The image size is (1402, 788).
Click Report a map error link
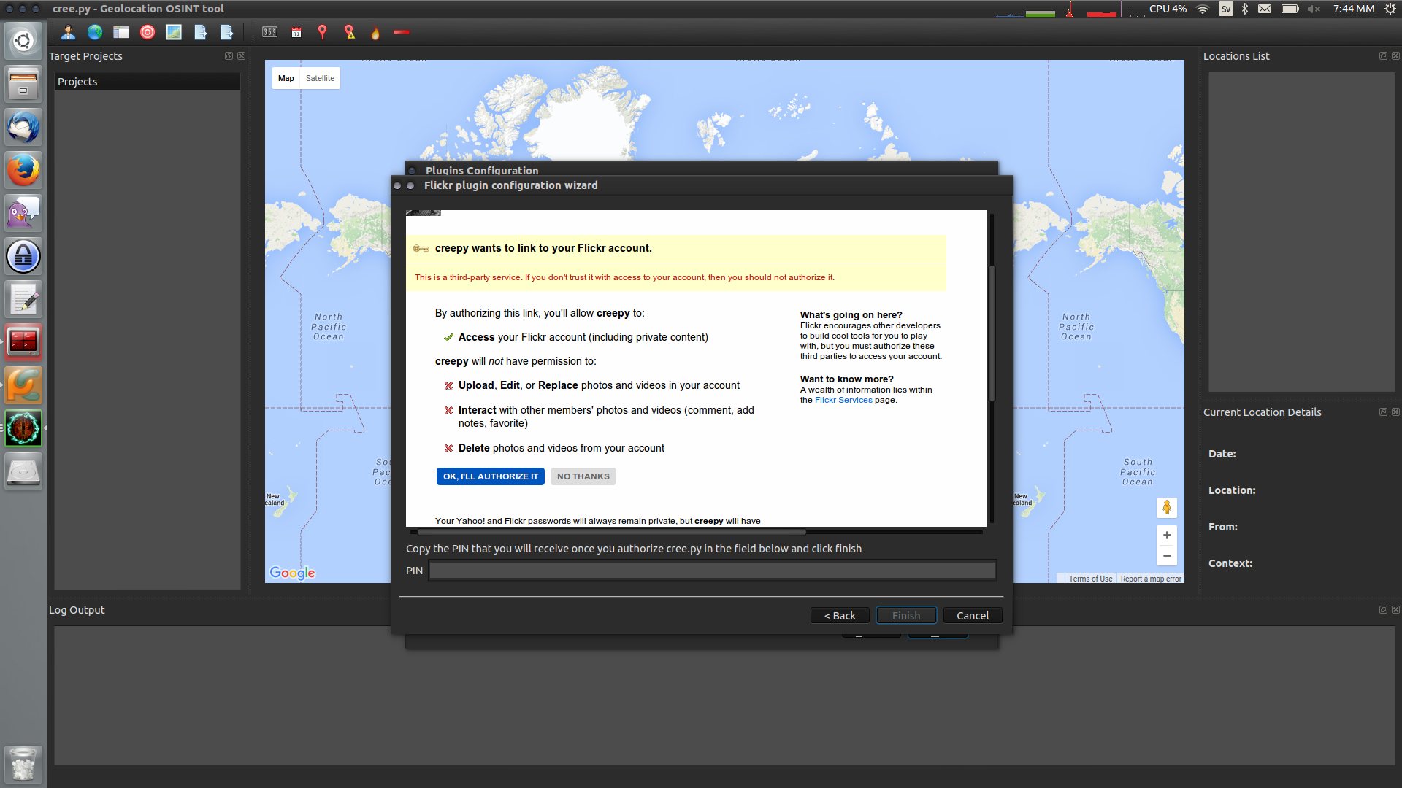pos(1151,579)
